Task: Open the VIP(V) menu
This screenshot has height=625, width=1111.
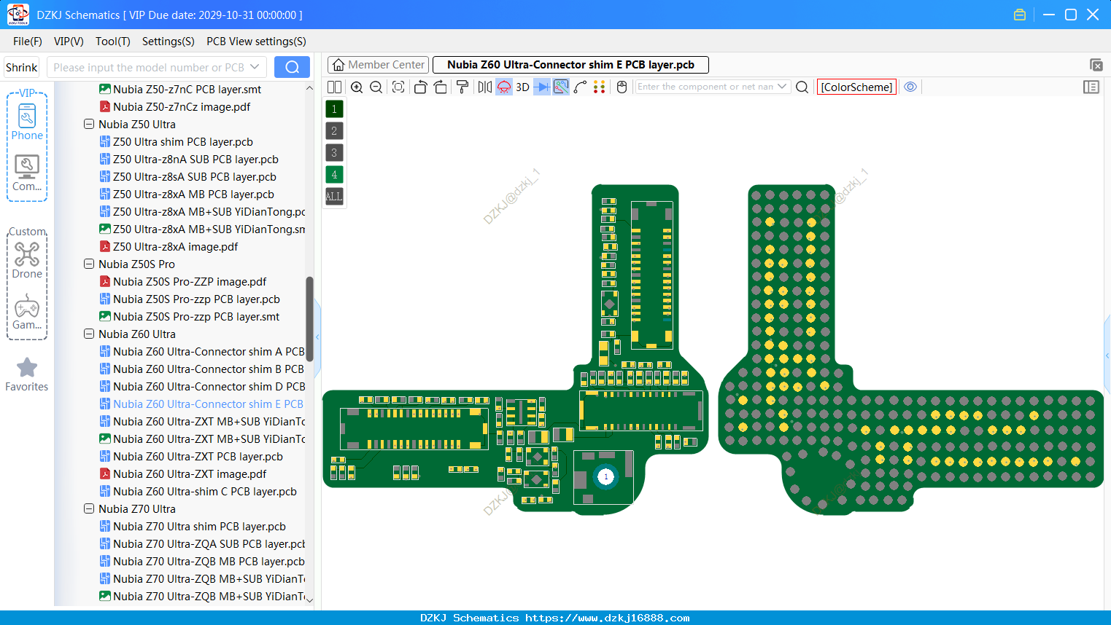Action: 69,42
